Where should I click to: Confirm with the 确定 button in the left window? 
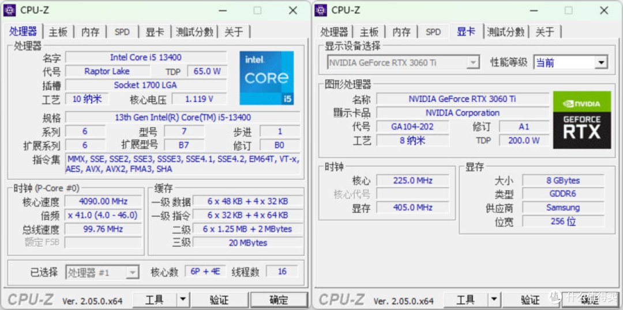279,300
